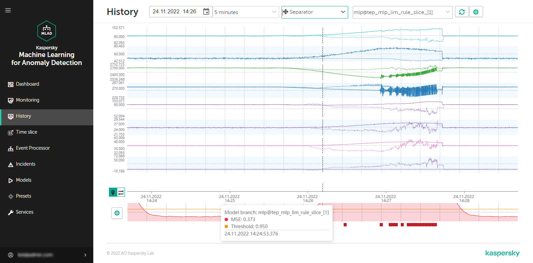Open the Incidents section

(x=25, y=164)
